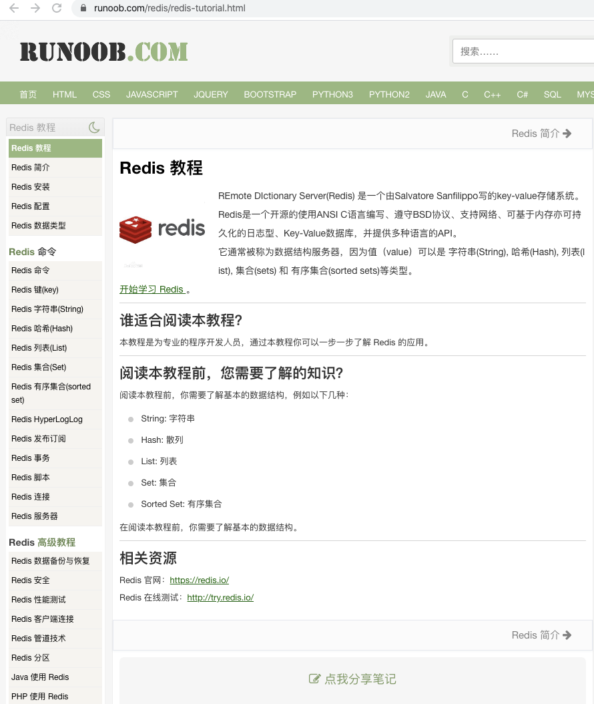Open Redis 客户端连接 in the sidebar
Image resolution: width=594 pixels, height=704 pixels.
[x=55, y=619]
